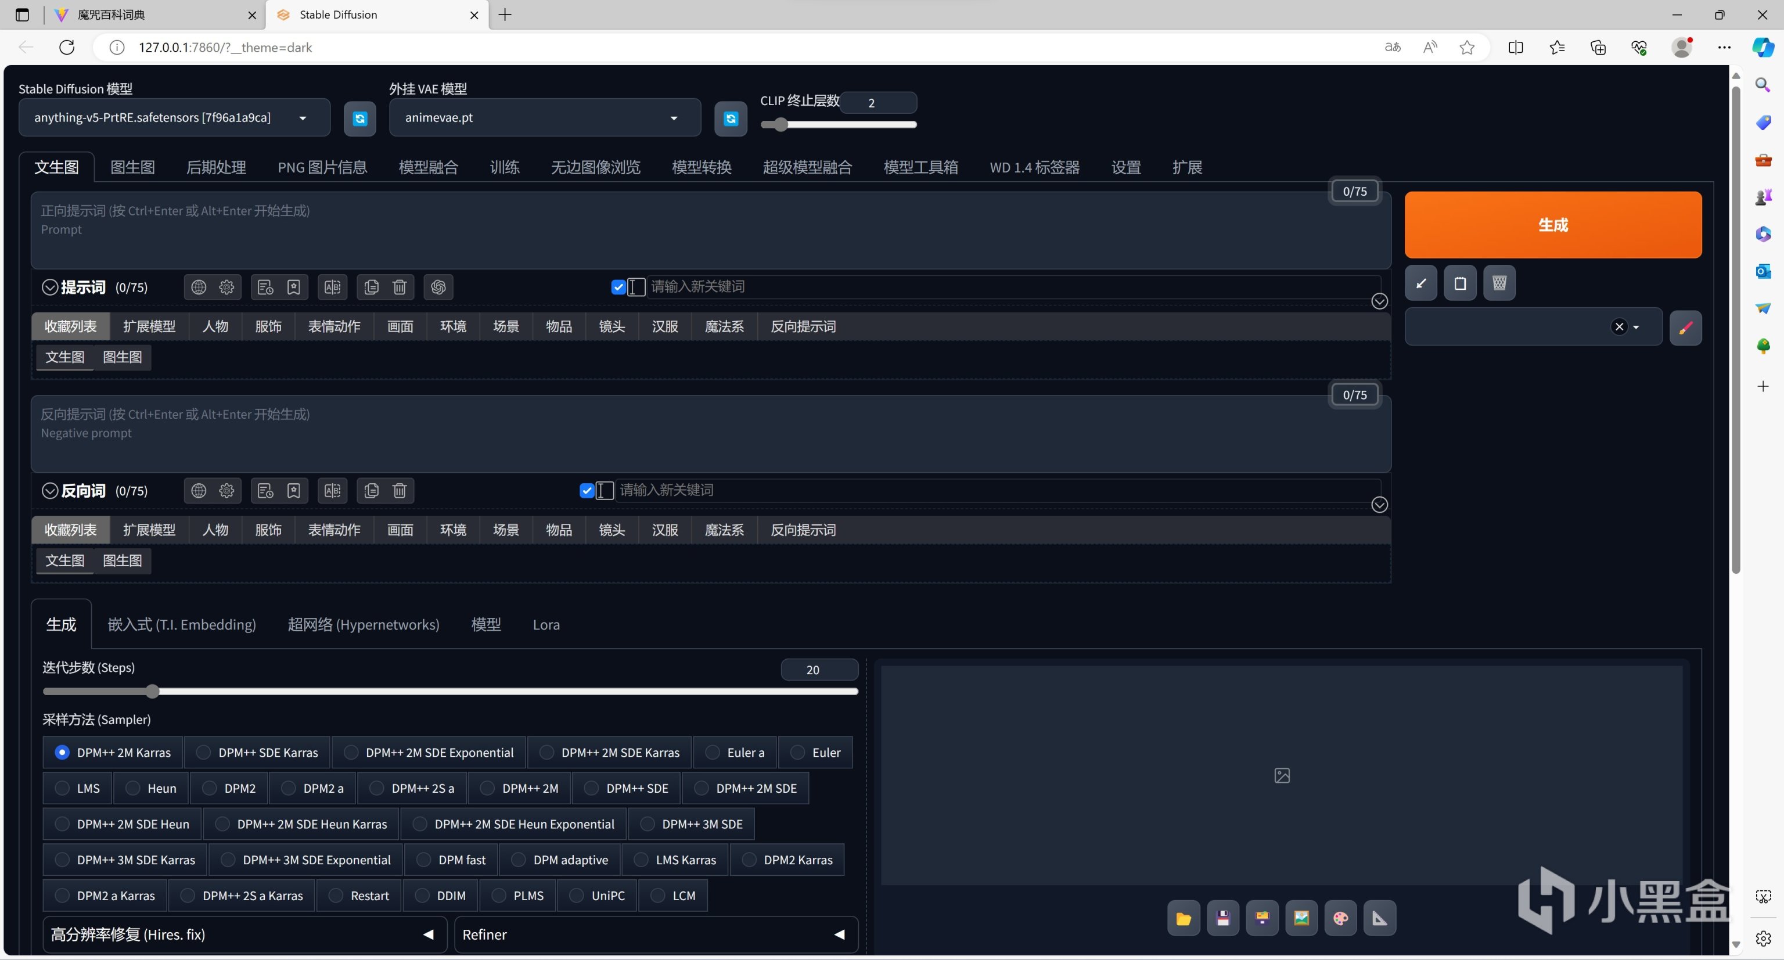Click the globe translate icon beside 提示词

coord(199,287)
